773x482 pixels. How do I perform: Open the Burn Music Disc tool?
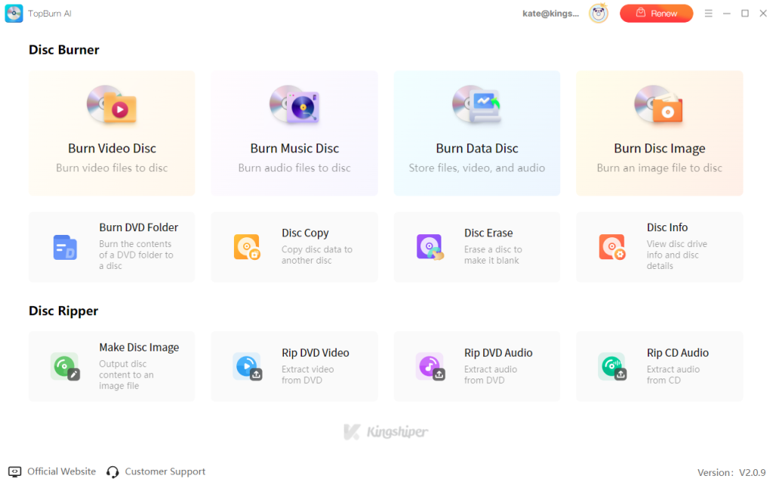click(x=294, y=133)
